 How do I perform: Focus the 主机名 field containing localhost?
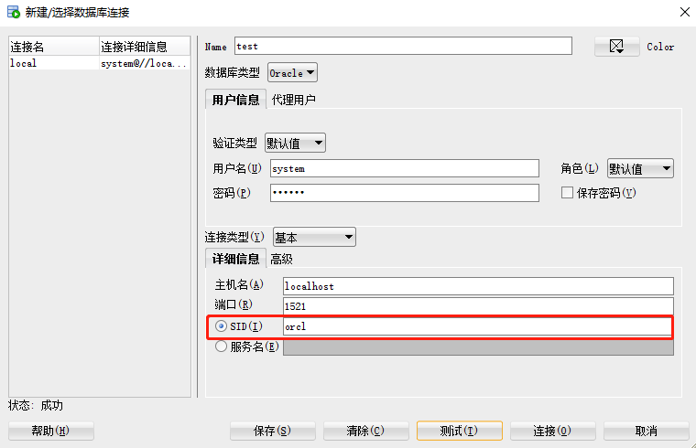click(478, 286)
